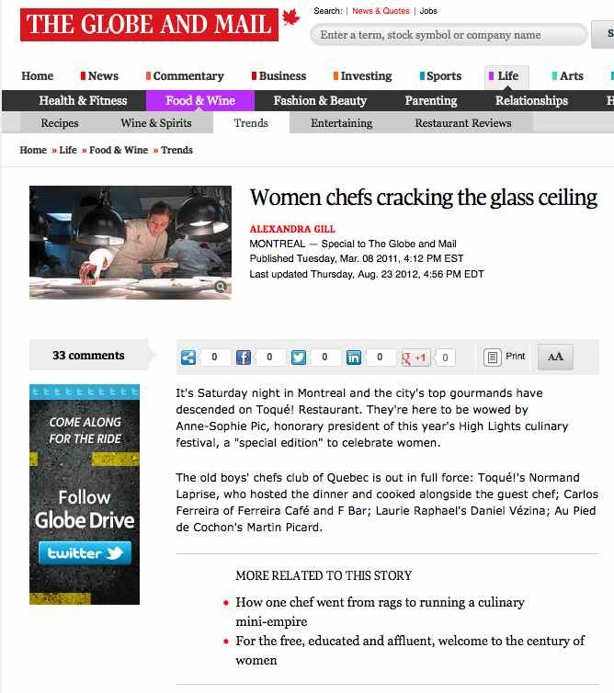Click 'MORE RELATED TO THIS STORY' heading
The height and width of the screenshot is (693, 614).
pos(324,575)
